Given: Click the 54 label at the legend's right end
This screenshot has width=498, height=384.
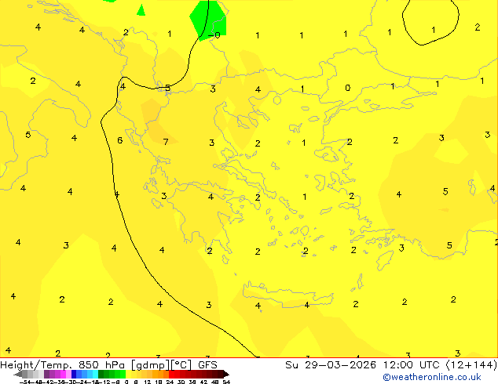Looking at the screenshot, I should tap(225, 382).
